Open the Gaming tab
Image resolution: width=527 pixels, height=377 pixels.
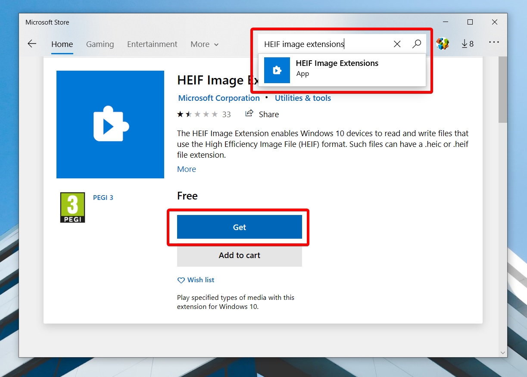(x=100, y=44)
